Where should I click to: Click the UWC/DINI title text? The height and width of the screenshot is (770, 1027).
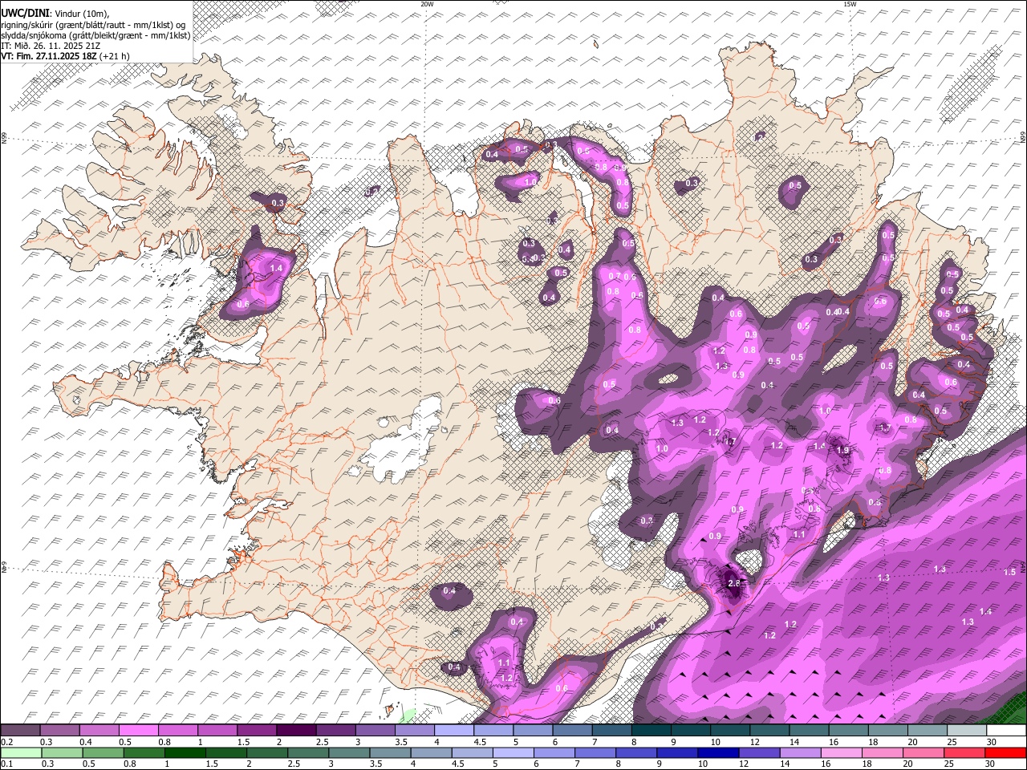24,13
